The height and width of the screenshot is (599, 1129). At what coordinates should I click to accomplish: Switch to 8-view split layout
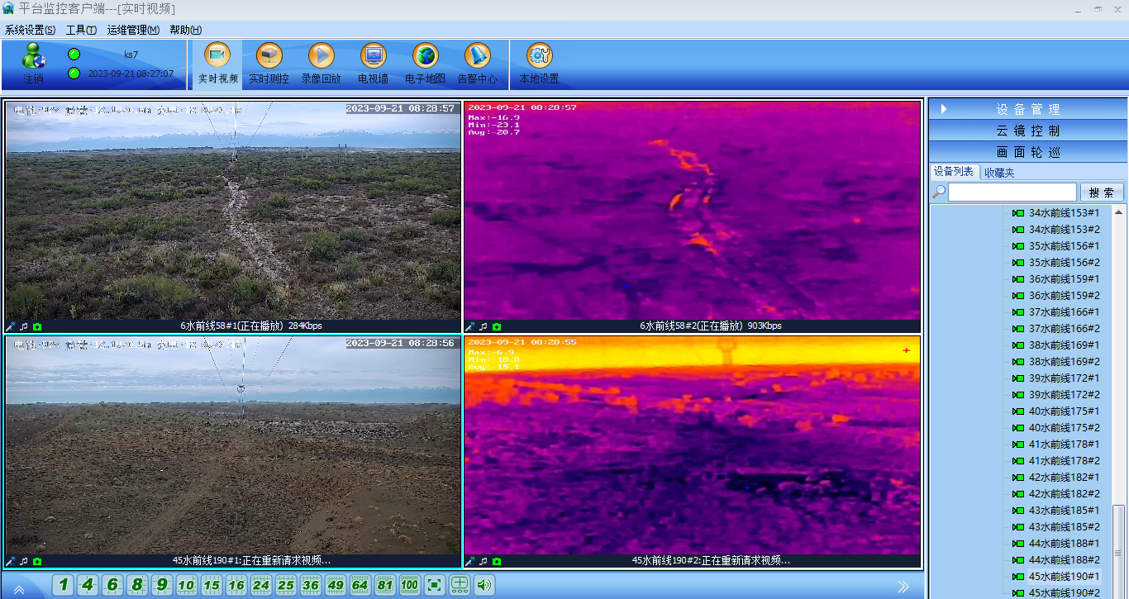pos(137,586)
